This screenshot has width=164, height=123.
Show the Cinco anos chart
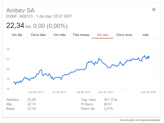tap(124, 35)
